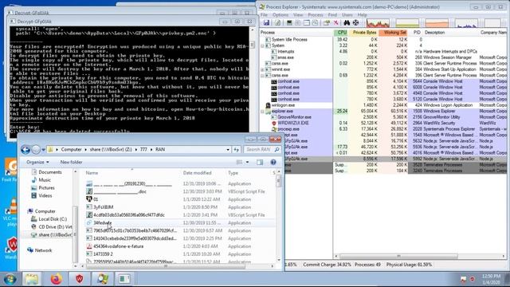Click the Properties icon in Process Explorer toolbar
510x287 pixels.
[x=327, y=23]
